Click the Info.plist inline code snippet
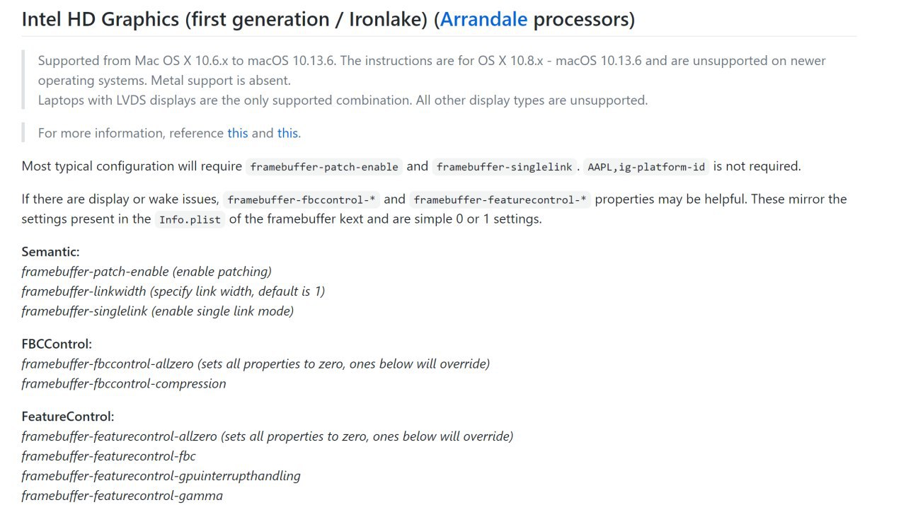 [189, 219]
